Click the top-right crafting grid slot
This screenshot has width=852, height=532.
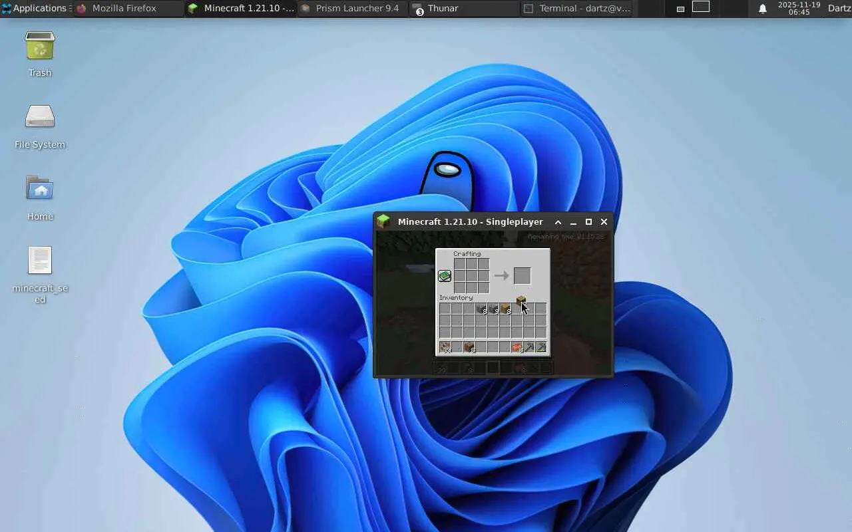(x=483, y=264)
